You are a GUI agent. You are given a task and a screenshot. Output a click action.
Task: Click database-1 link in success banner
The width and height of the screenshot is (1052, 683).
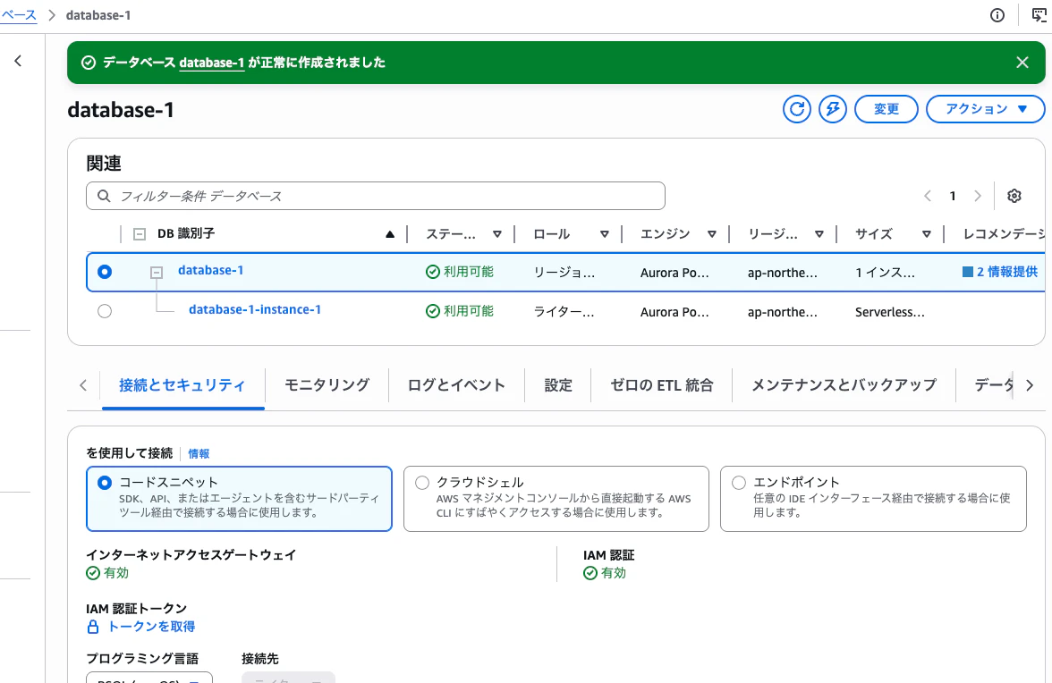tap(212, 63)
